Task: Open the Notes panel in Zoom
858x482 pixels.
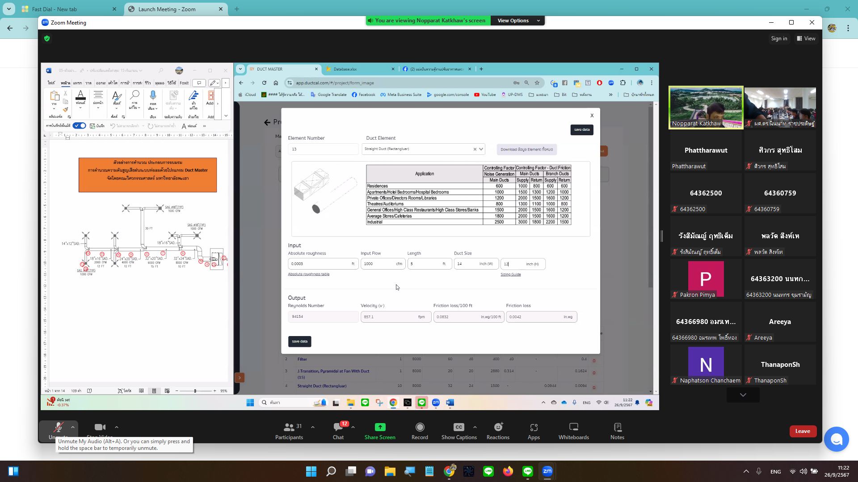Action: [x=617, y=431]
